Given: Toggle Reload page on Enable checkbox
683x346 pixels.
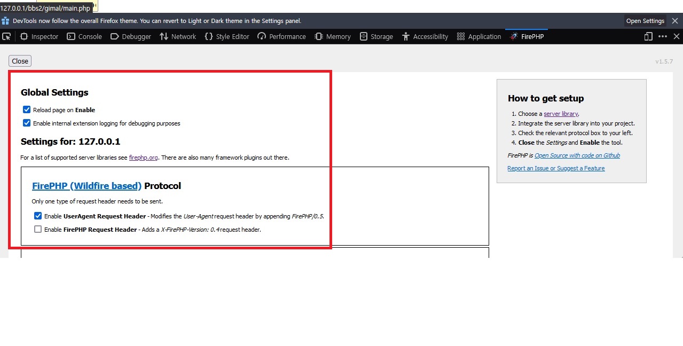Looking at the screenshot, I should [27, 109].
